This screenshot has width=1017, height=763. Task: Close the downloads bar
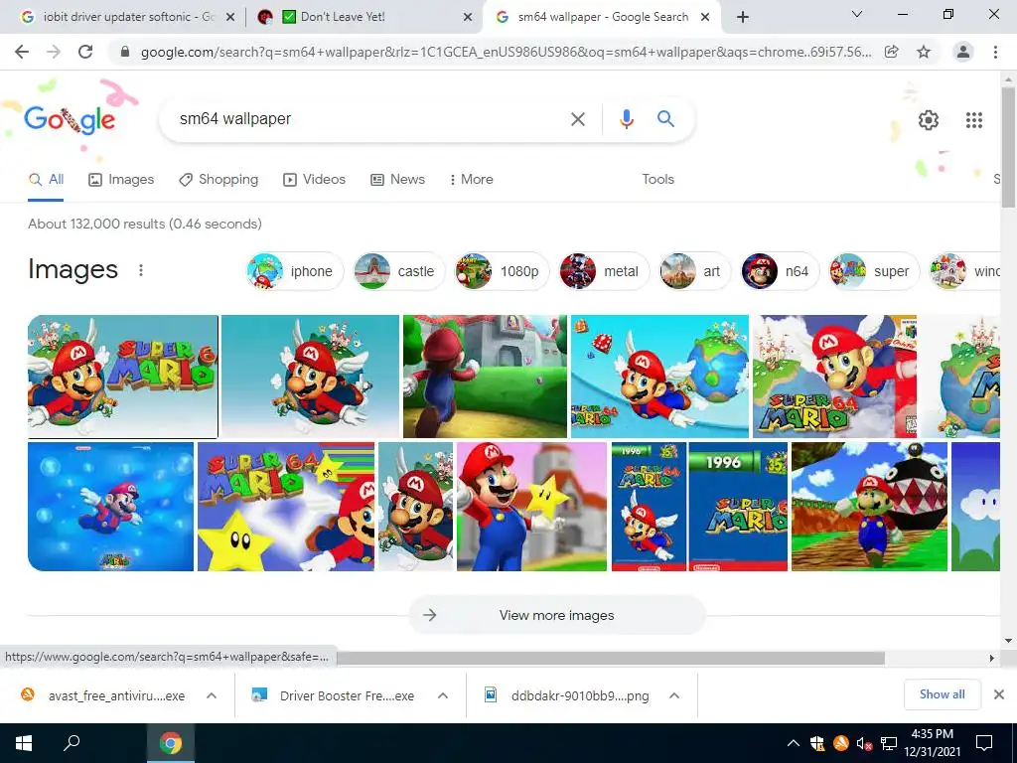click(x=999, y=694)
